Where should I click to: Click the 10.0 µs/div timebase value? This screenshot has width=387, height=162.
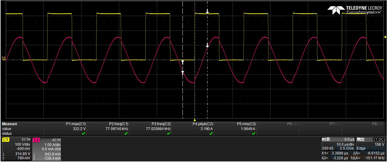(346, 144)
